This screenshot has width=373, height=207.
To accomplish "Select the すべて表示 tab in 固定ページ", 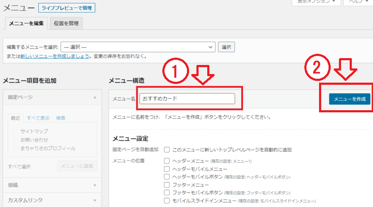I will tap(38, 118).
